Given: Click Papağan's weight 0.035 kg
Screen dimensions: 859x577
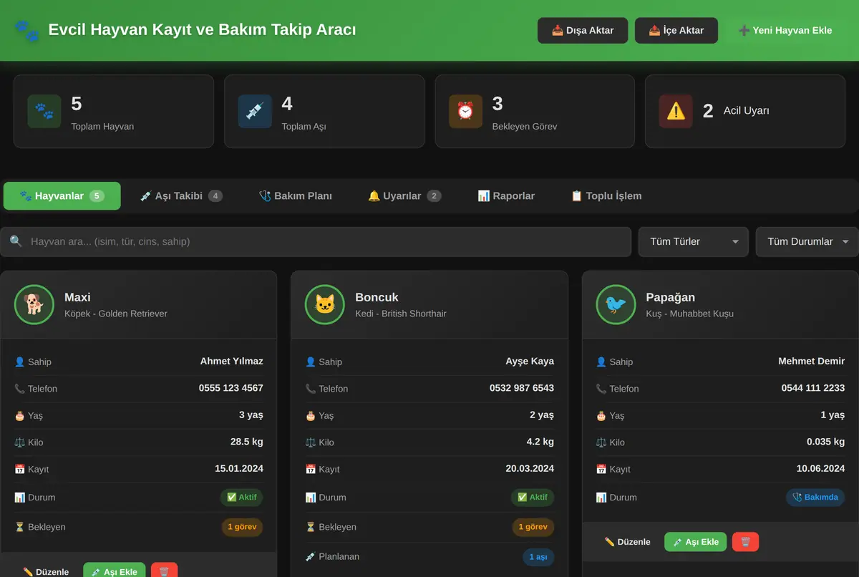Looking at the screenshot, I should pos(825,442).
